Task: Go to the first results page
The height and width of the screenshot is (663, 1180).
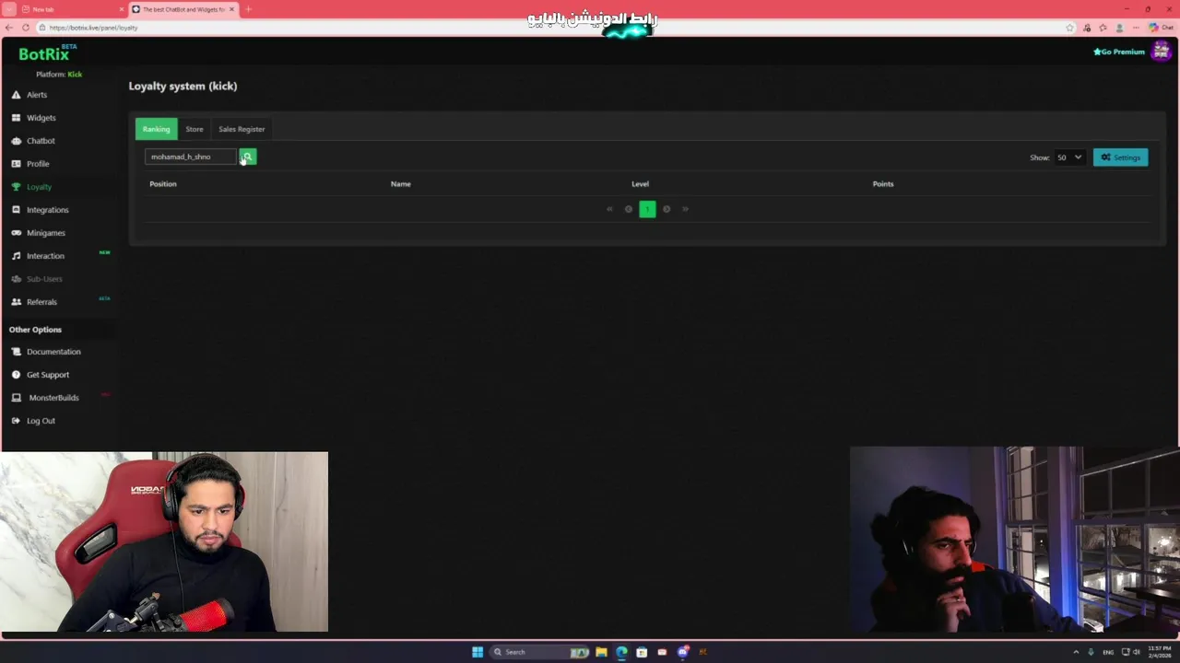Action: click(609, 209)
